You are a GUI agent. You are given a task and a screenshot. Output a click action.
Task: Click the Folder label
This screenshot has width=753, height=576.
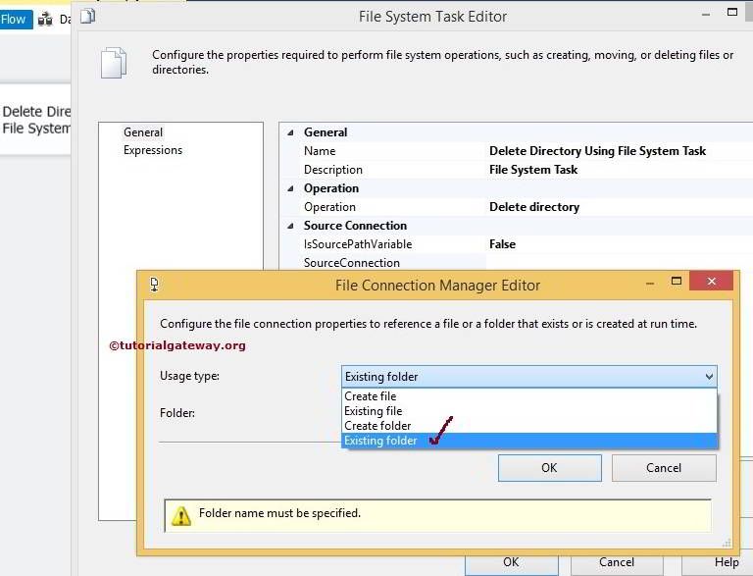(x=177, y=413)
